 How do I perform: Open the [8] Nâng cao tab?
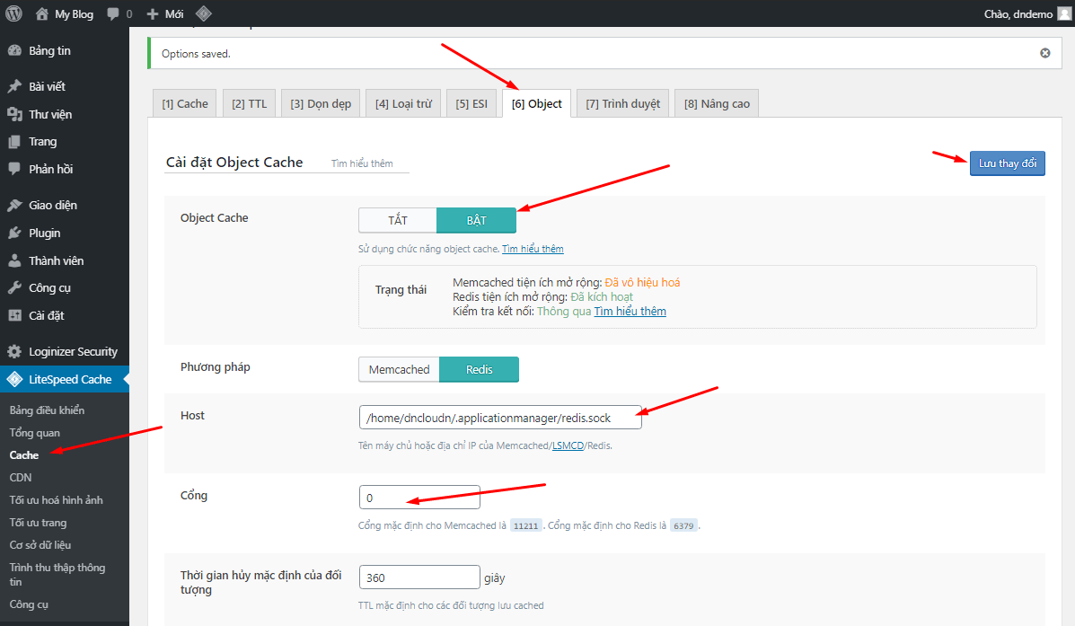pyautogui.click(x=717, y=103)
